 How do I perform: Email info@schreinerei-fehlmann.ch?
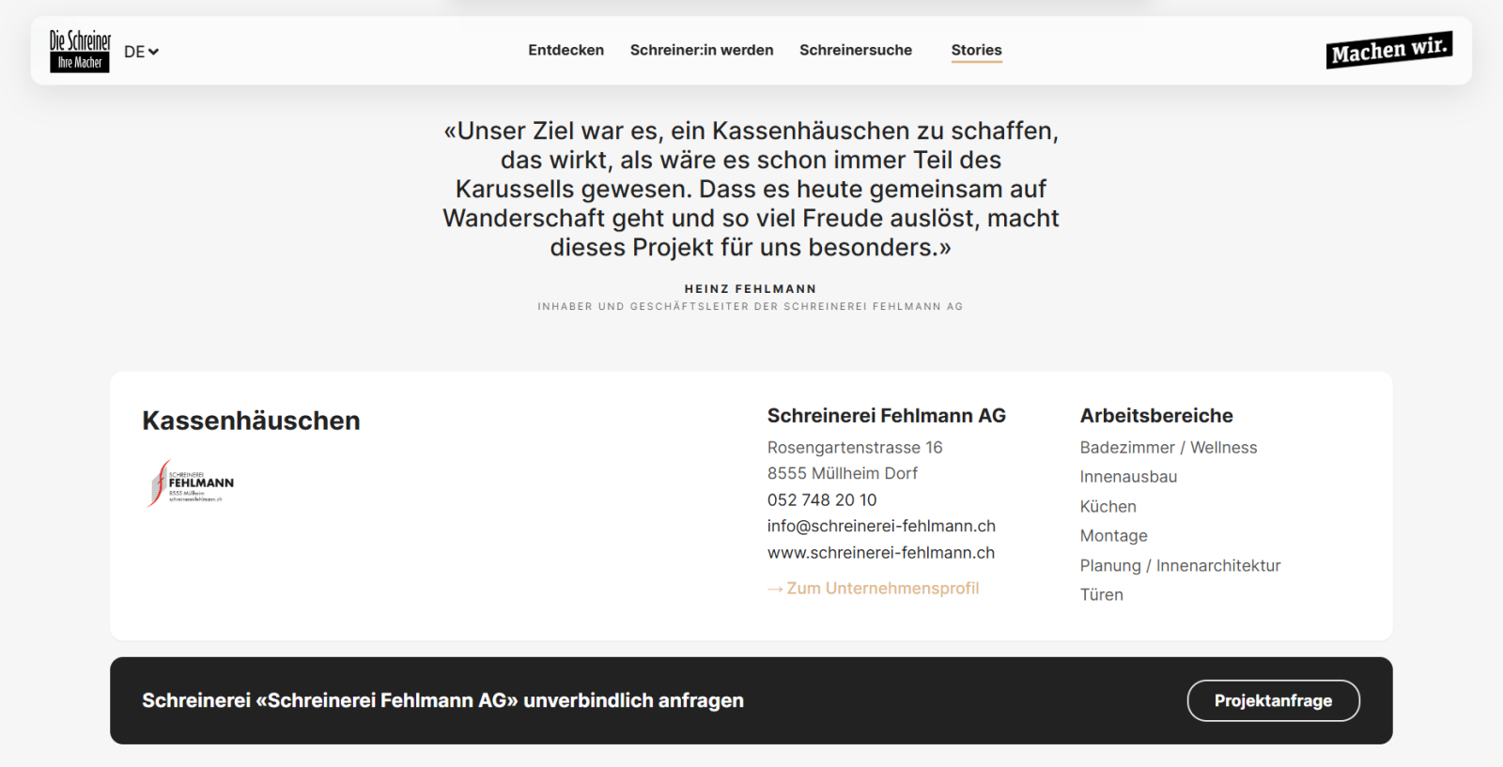click(x=881, y=526)
